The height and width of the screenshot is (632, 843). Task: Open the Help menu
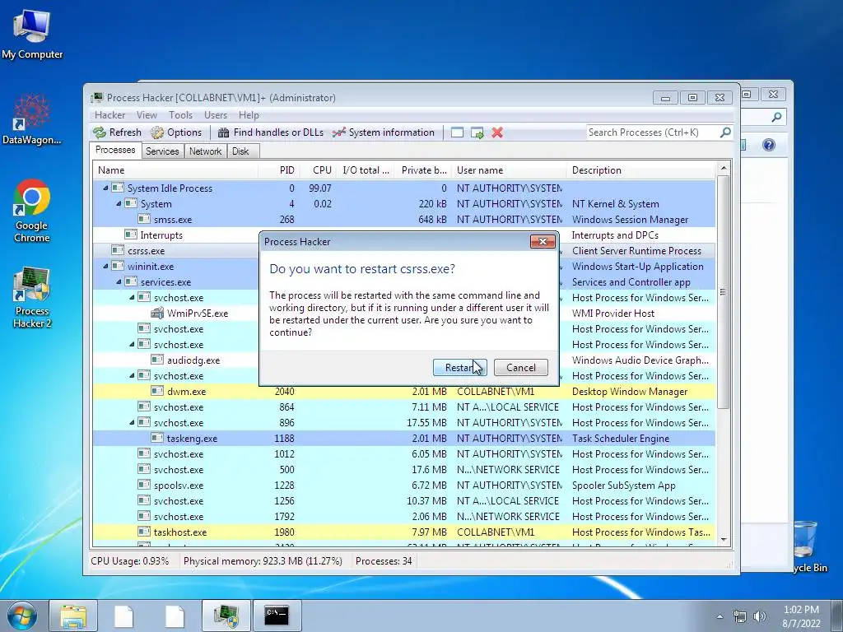(x=249, y=115)
